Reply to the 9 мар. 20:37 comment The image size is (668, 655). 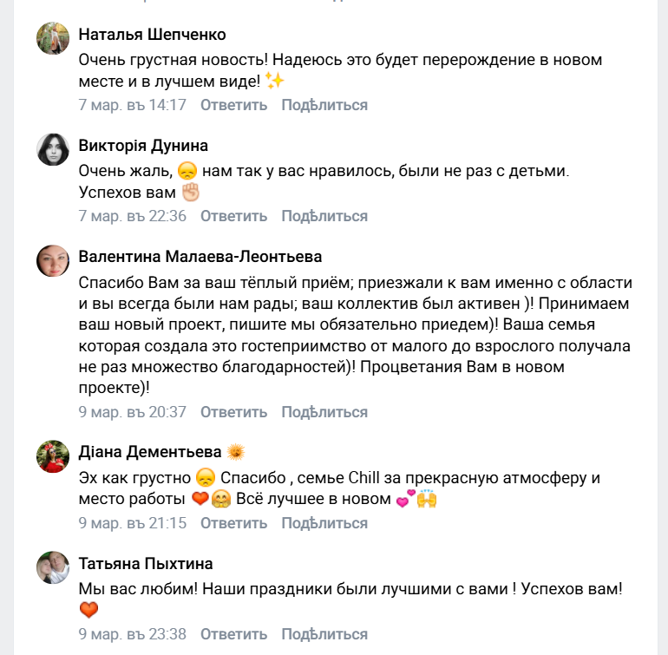tap(233, 412)
